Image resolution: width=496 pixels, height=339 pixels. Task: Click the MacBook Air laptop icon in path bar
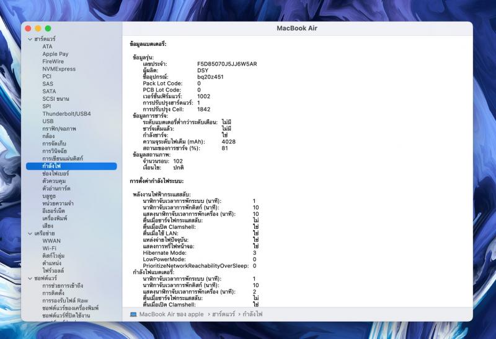(133, 314)
